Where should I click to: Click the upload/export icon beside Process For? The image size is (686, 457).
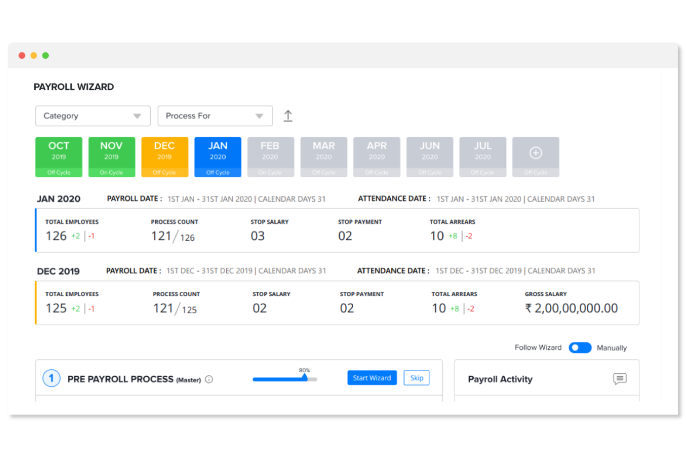[x=288, y=116]
